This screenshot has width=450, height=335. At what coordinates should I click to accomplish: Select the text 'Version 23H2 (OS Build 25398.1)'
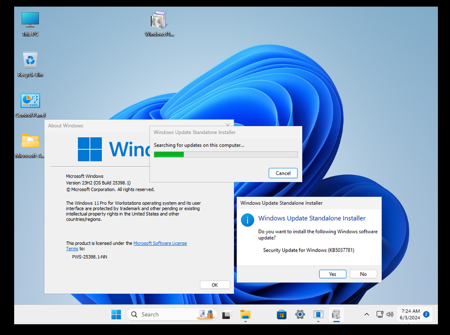(x=98, y=183)
